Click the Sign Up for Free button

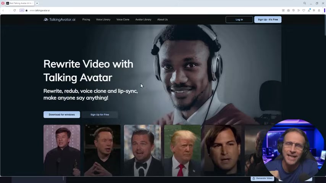(100, 115)
